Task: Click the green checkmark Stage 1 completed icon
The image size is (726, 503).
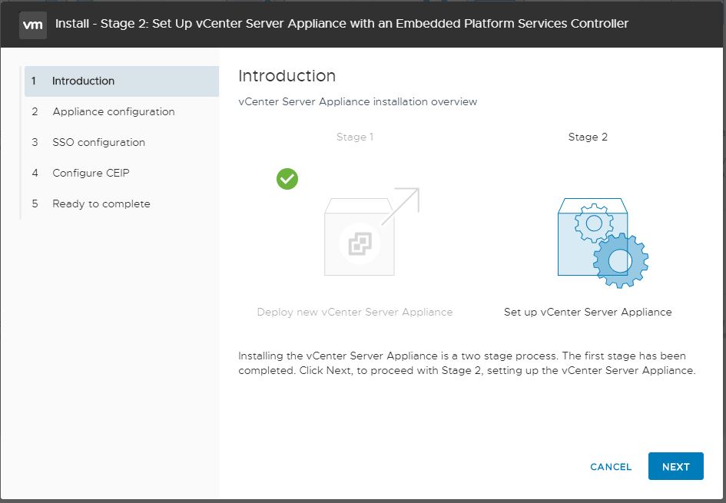Action: click(x=287, y=179)
